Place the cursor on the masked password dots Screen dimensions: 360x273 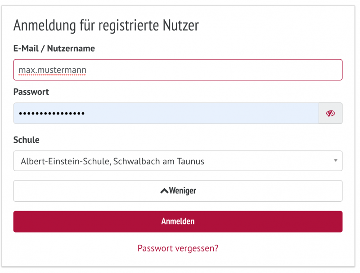(52, 114)
